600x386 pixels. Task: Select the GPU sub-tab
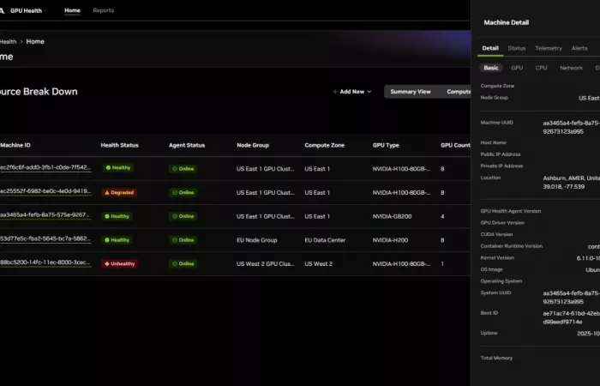(517, 68)
